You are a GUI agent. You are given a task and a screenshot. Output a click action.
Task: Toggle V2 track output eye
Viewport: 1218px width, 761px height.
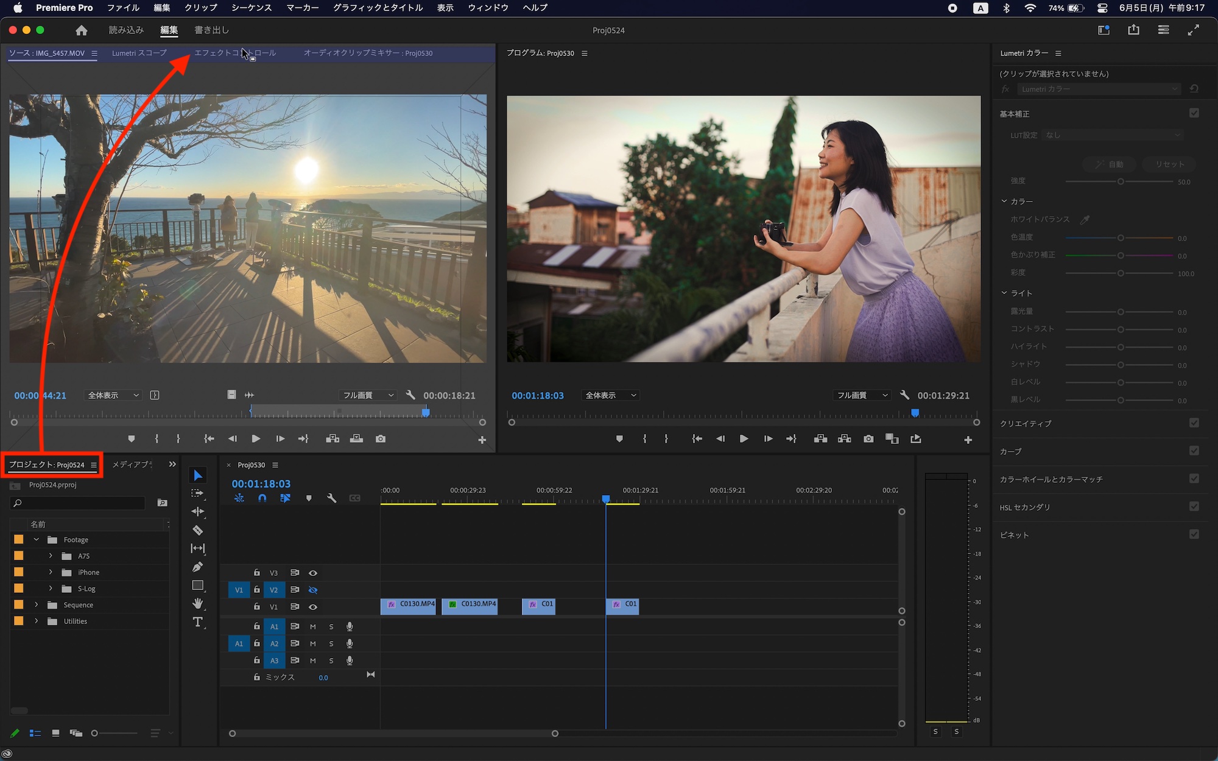(x=313, y=590)
